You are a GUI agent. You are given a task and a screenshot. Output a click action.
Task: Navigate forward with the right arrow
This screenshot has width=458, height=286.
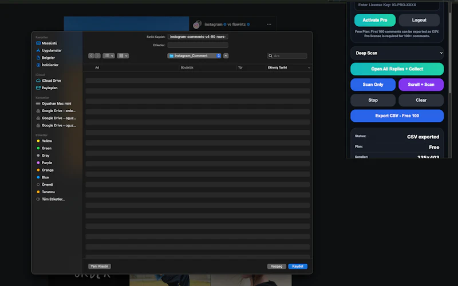click(x=97, y=55)
